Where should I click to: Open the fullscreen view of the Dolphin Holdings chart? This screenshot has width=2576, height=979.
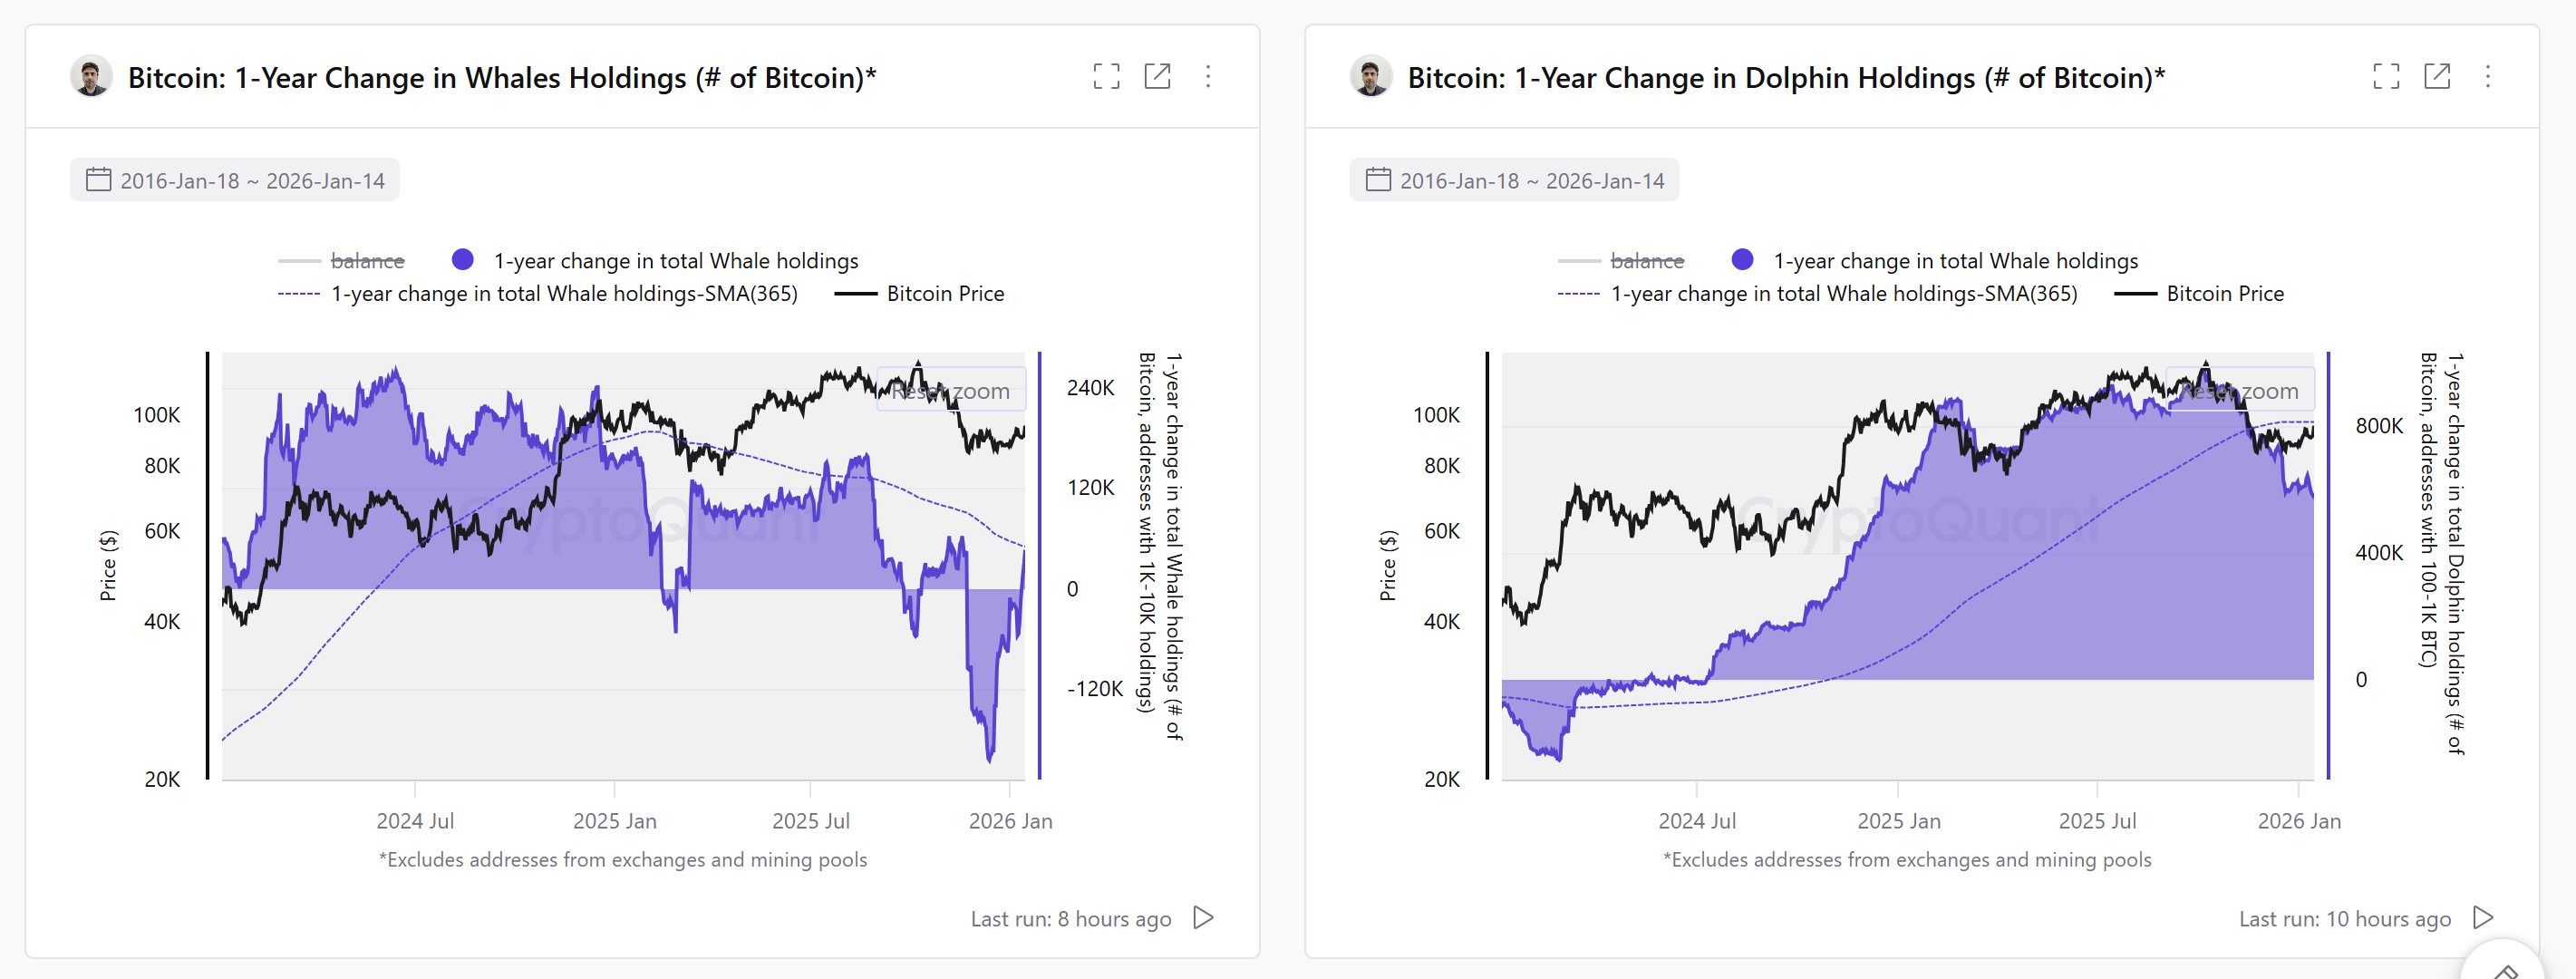coord(2387,76)
